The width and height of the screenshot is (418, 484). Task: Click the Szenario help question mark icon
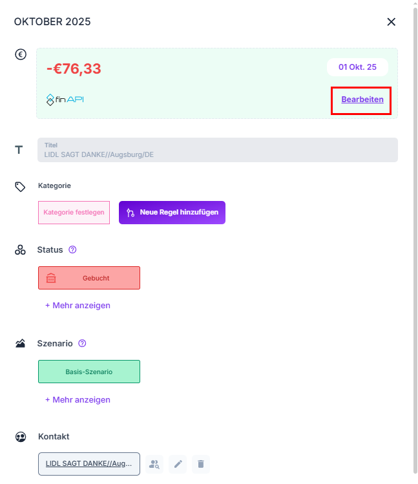click(x=82, y=343)
